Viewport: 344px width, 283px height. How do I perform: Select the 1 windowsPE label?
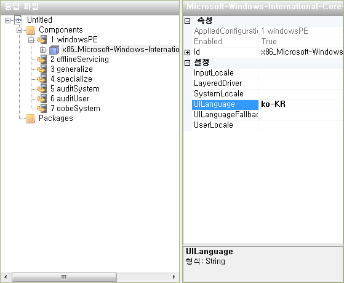point(74,40)
